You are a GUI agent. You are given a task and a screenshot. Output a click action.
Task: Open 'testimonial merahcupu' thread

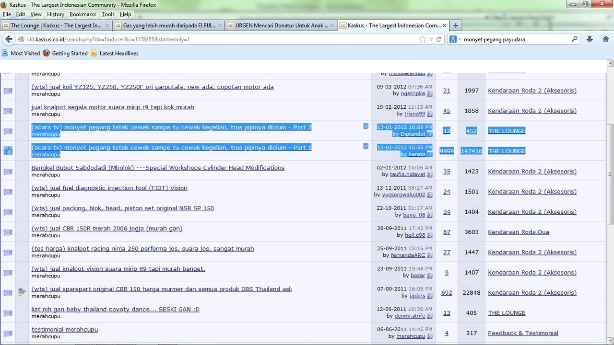click(65, 330)
